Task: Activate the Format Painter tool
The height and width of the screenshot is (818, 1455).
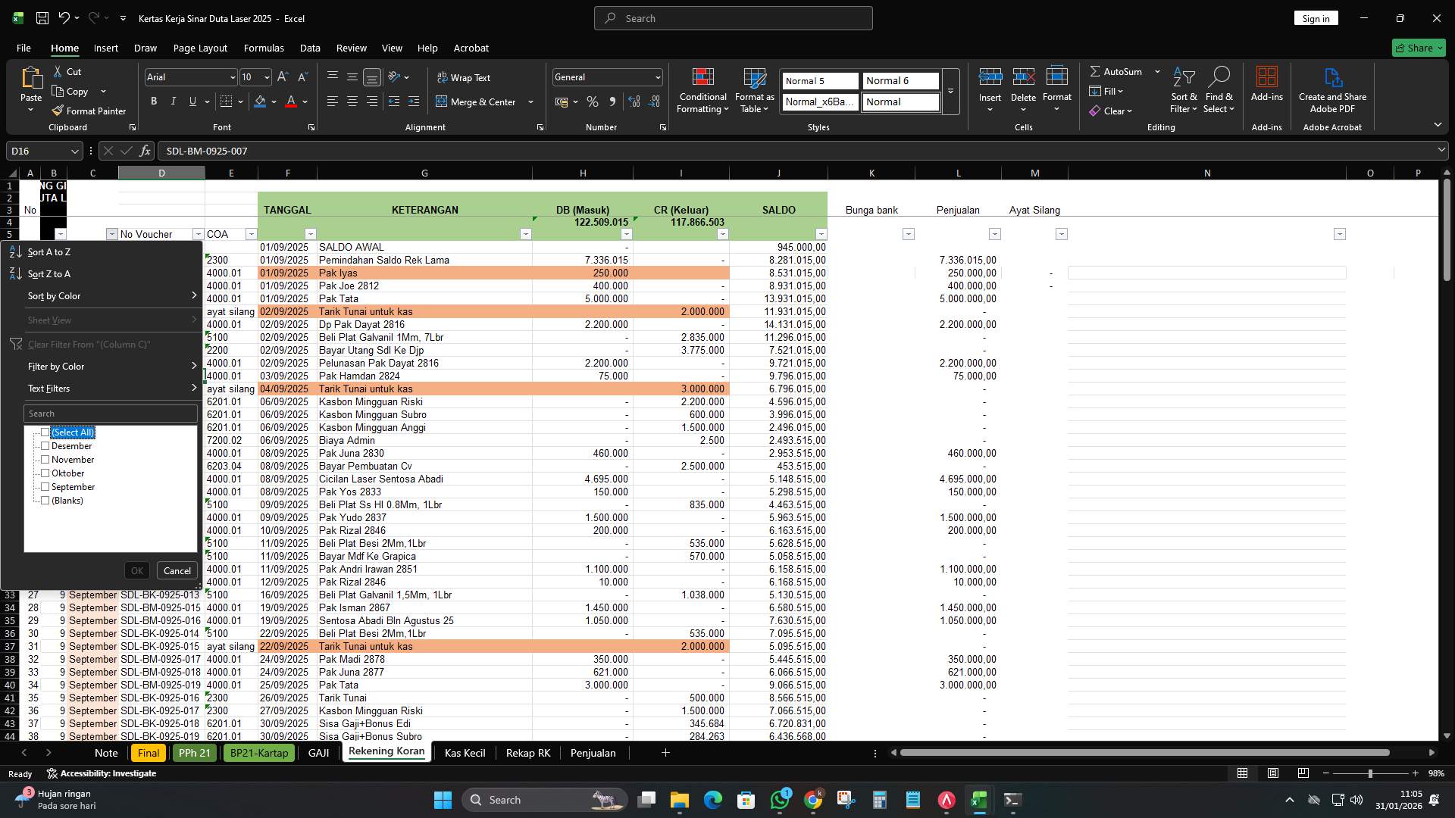Action: 89,111
